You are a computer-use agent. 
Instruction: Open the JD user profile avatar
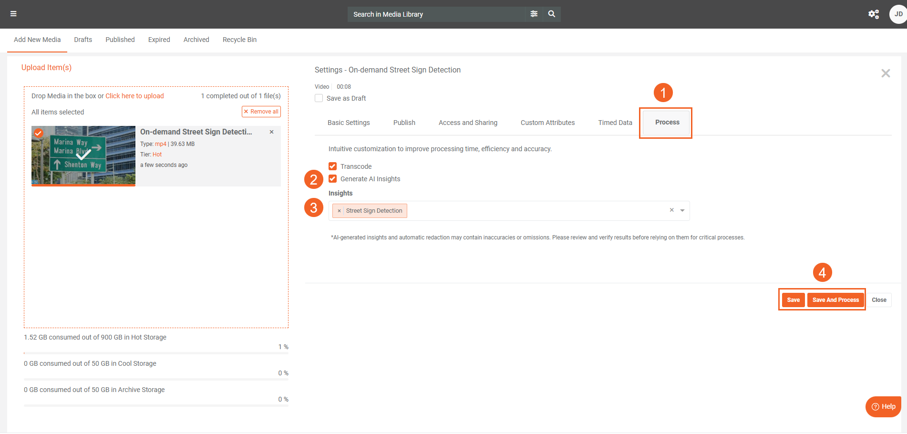click(897, 14)
